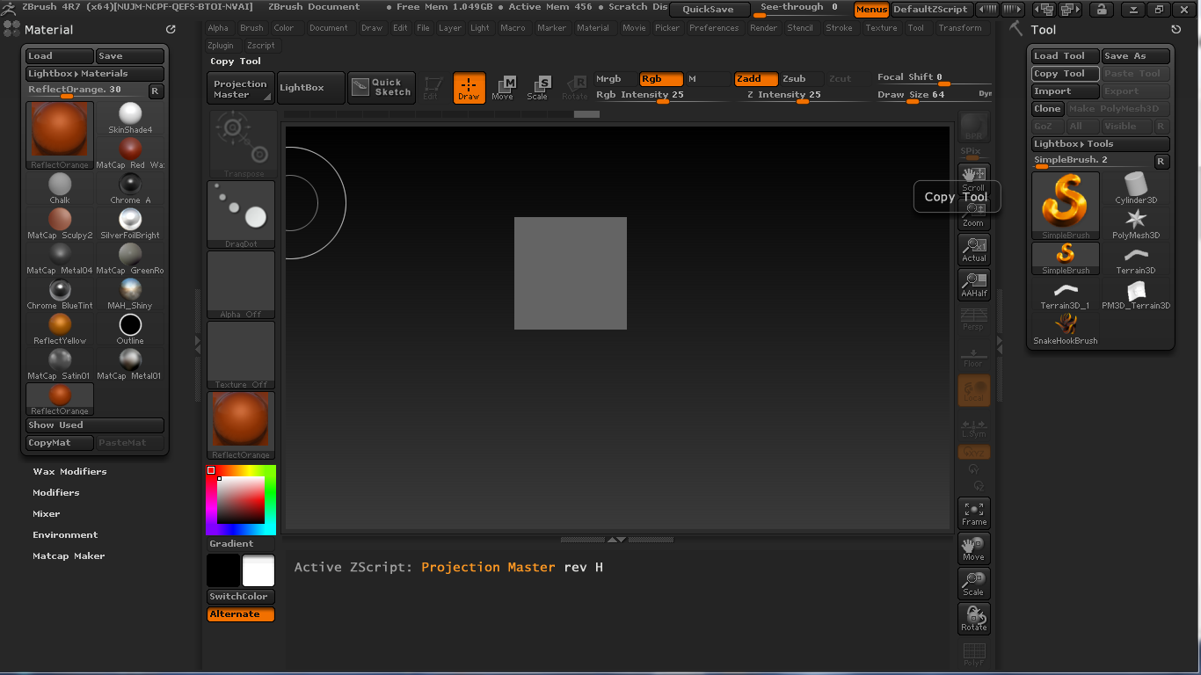The width and height of the screenshot is (1201, 675).
Task: Select the SnakeHookBrush tool
Action: [x=1066, y=330]
